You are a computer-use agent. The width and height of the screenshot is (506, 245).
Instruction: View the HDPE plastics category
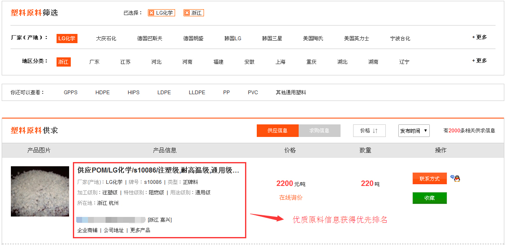coord(103,93)
